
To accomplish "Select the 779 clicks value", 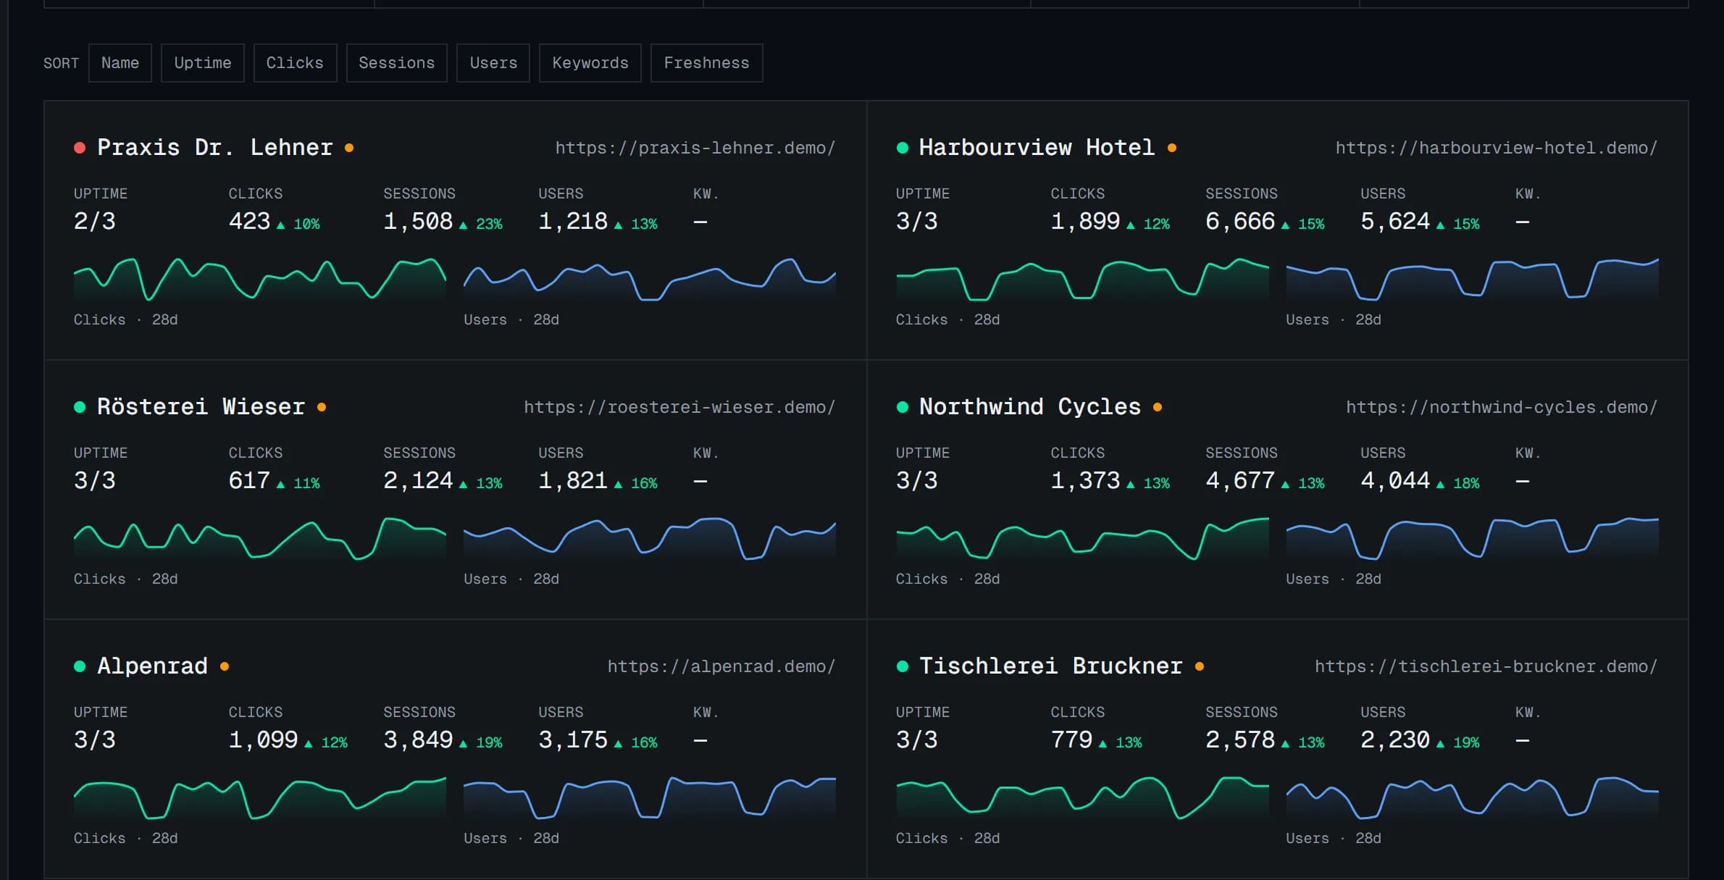I will click(x=1071, y=739).
